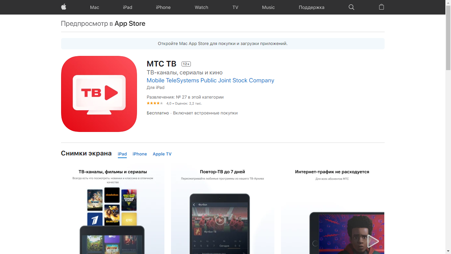Click the Развлечения: № 27 category ranking
Image resolution: width=451 pixels, height=254 pixels.
[x=185, y=97]
